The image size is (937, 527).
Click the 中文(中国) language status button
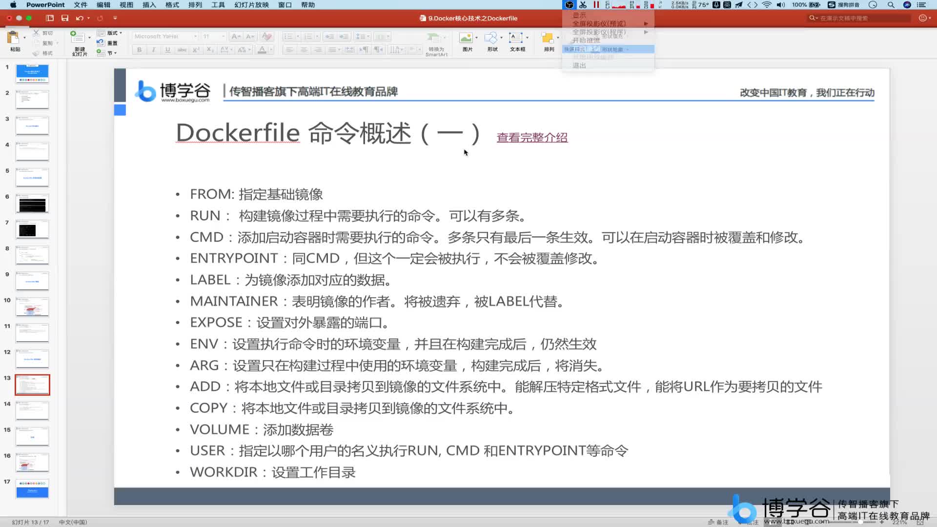click(x=73, y=522)
